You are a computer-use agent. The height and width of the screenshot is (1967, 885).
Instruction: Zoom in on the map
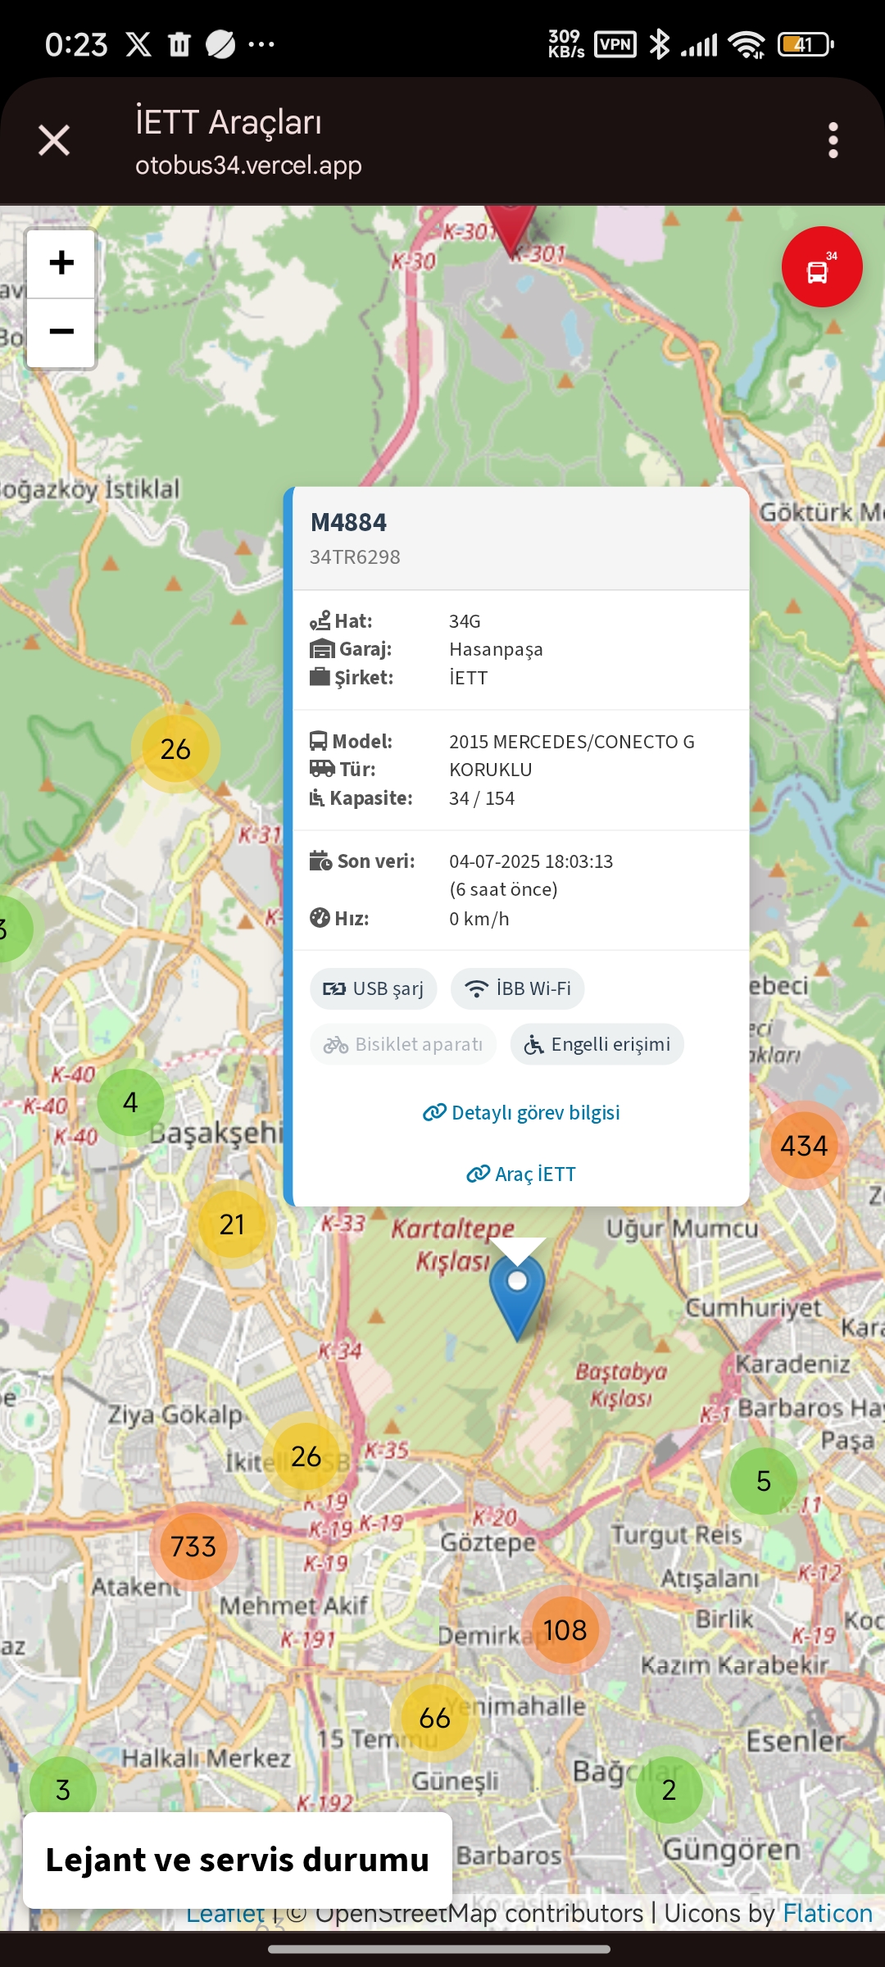tap(61, 263)
